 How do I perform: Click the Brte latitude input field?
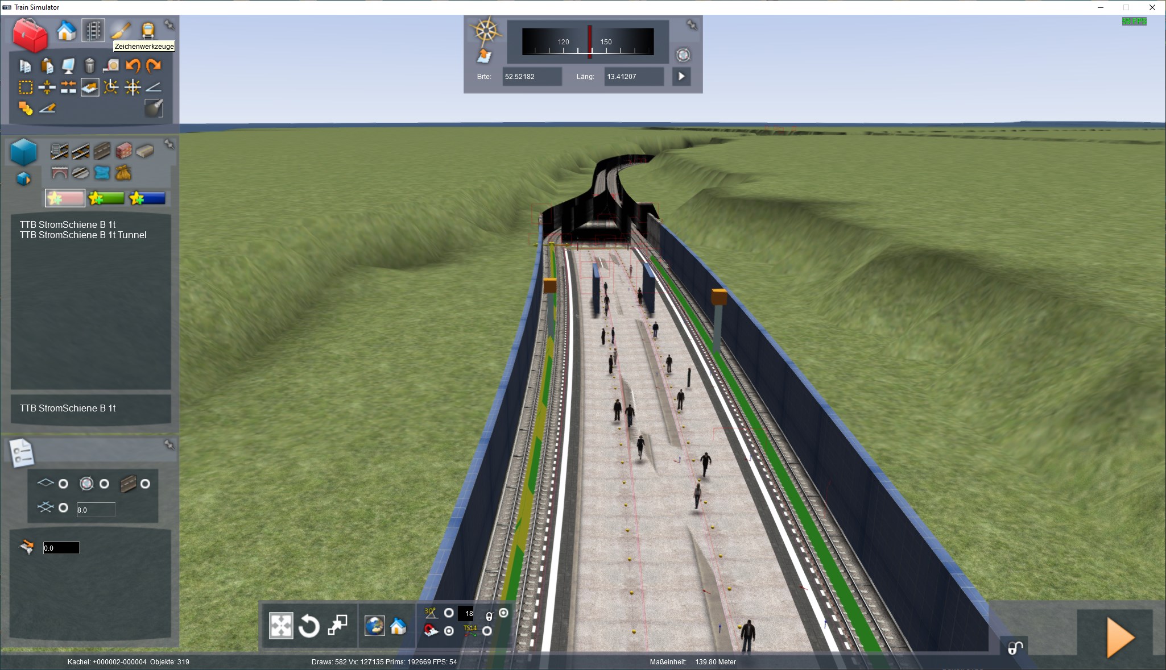click(531, 76)
